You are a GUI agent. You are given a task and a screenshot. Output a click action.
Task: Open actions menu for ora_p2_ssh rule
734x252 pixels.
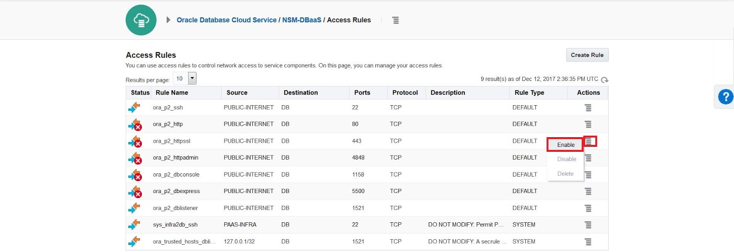click(588, 107)
